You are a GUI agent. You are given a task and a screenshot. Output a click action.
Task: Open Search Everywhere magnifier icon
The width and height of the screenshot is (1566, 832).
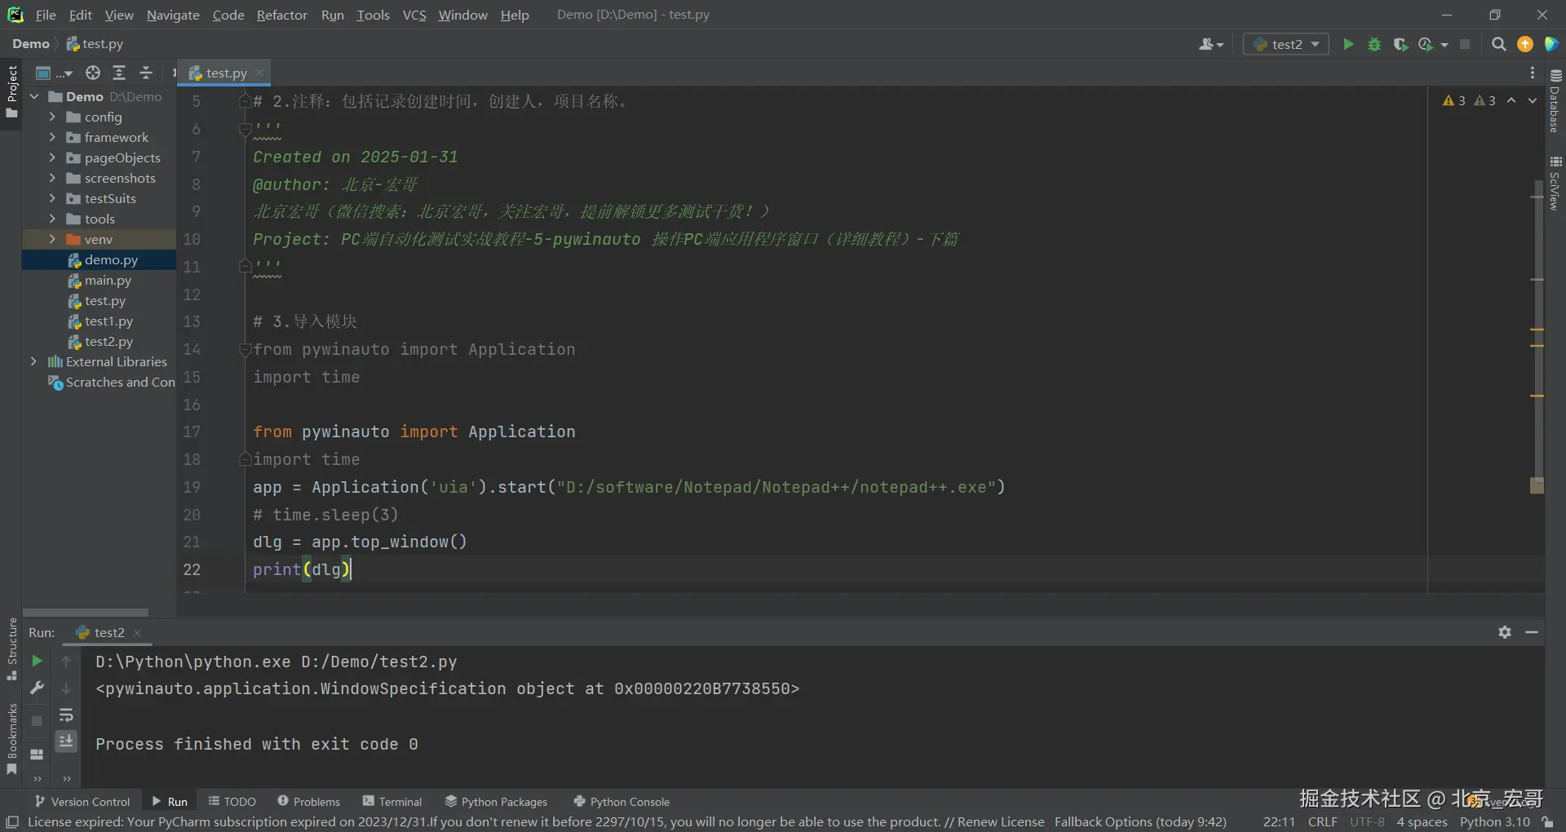[x=1498, y=44]
